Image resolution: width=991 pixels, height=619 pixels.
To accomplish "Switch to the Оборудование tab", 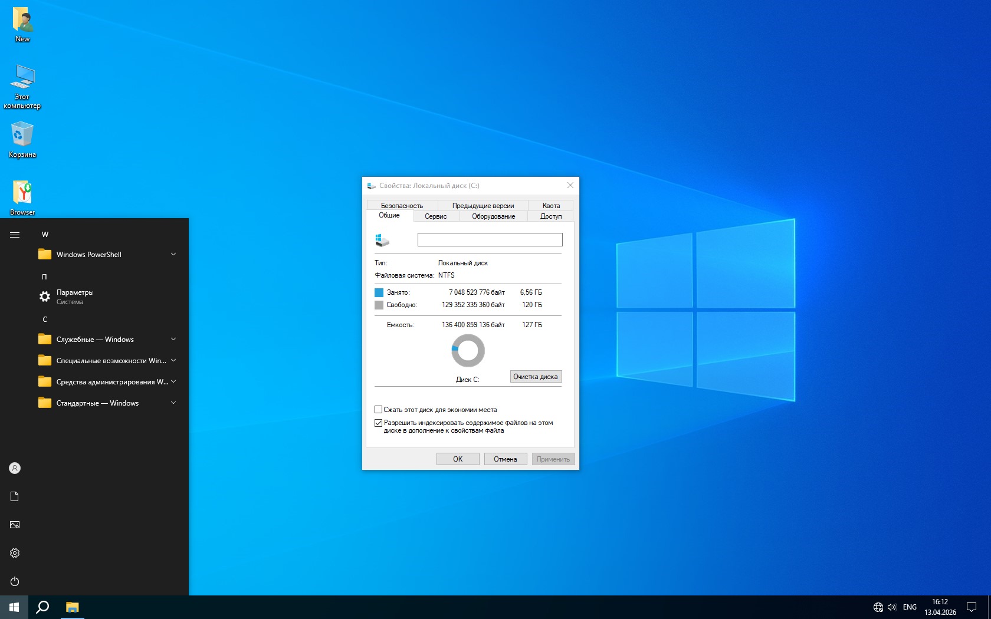I will coord(493,216).
